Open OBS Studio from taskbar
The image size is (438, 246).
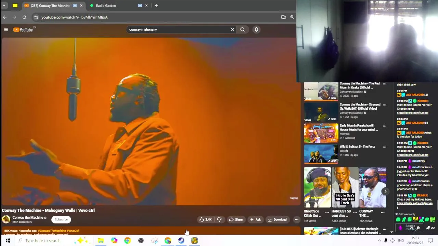141,241
